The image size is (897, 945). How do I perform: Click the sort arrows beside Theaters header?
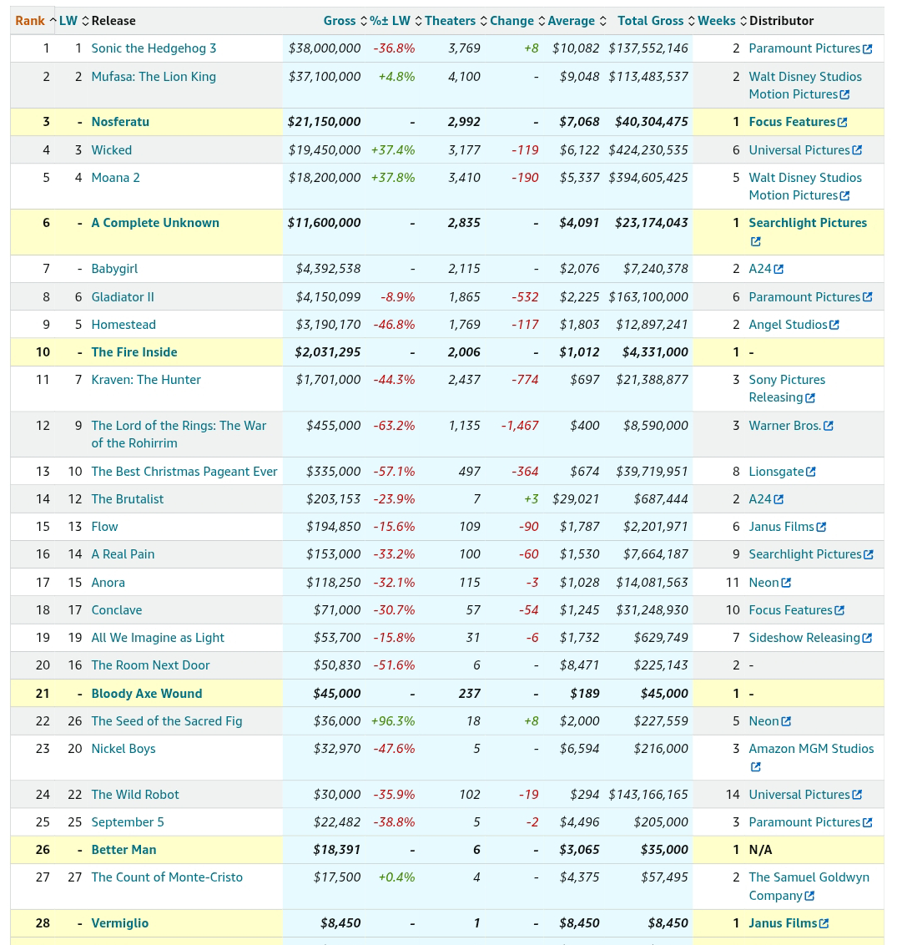483,21
